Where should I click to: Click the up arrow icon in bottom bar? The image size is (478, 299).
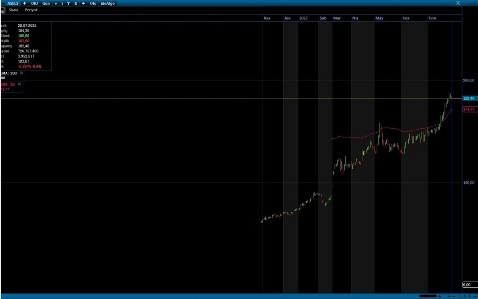click(465, 296)
